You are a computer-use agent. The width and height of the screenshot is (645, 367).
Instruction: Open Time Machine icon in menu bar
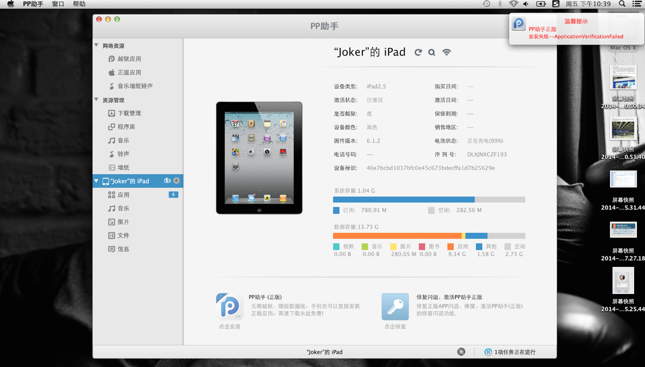(487, 4)
